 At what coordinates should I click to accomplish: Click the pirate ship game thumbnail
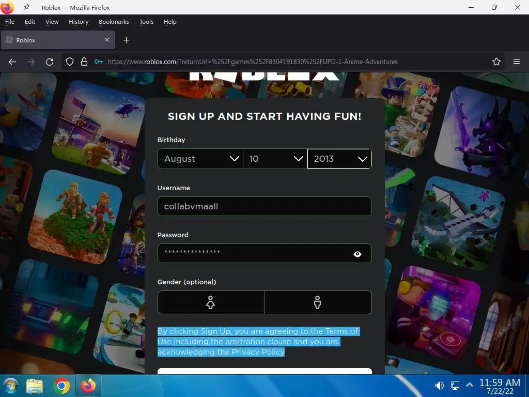[x=458, y=223]
